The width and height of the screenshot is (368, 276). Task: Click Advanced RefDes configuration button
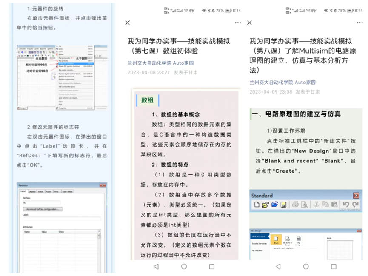tap(42, 209)
